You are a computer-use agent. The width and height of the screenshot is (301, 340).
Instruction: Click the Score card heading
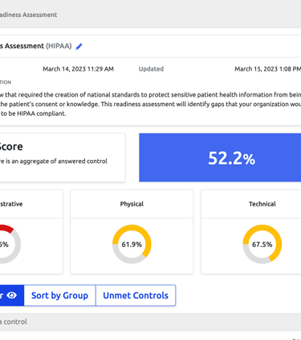tap(11, 146)
